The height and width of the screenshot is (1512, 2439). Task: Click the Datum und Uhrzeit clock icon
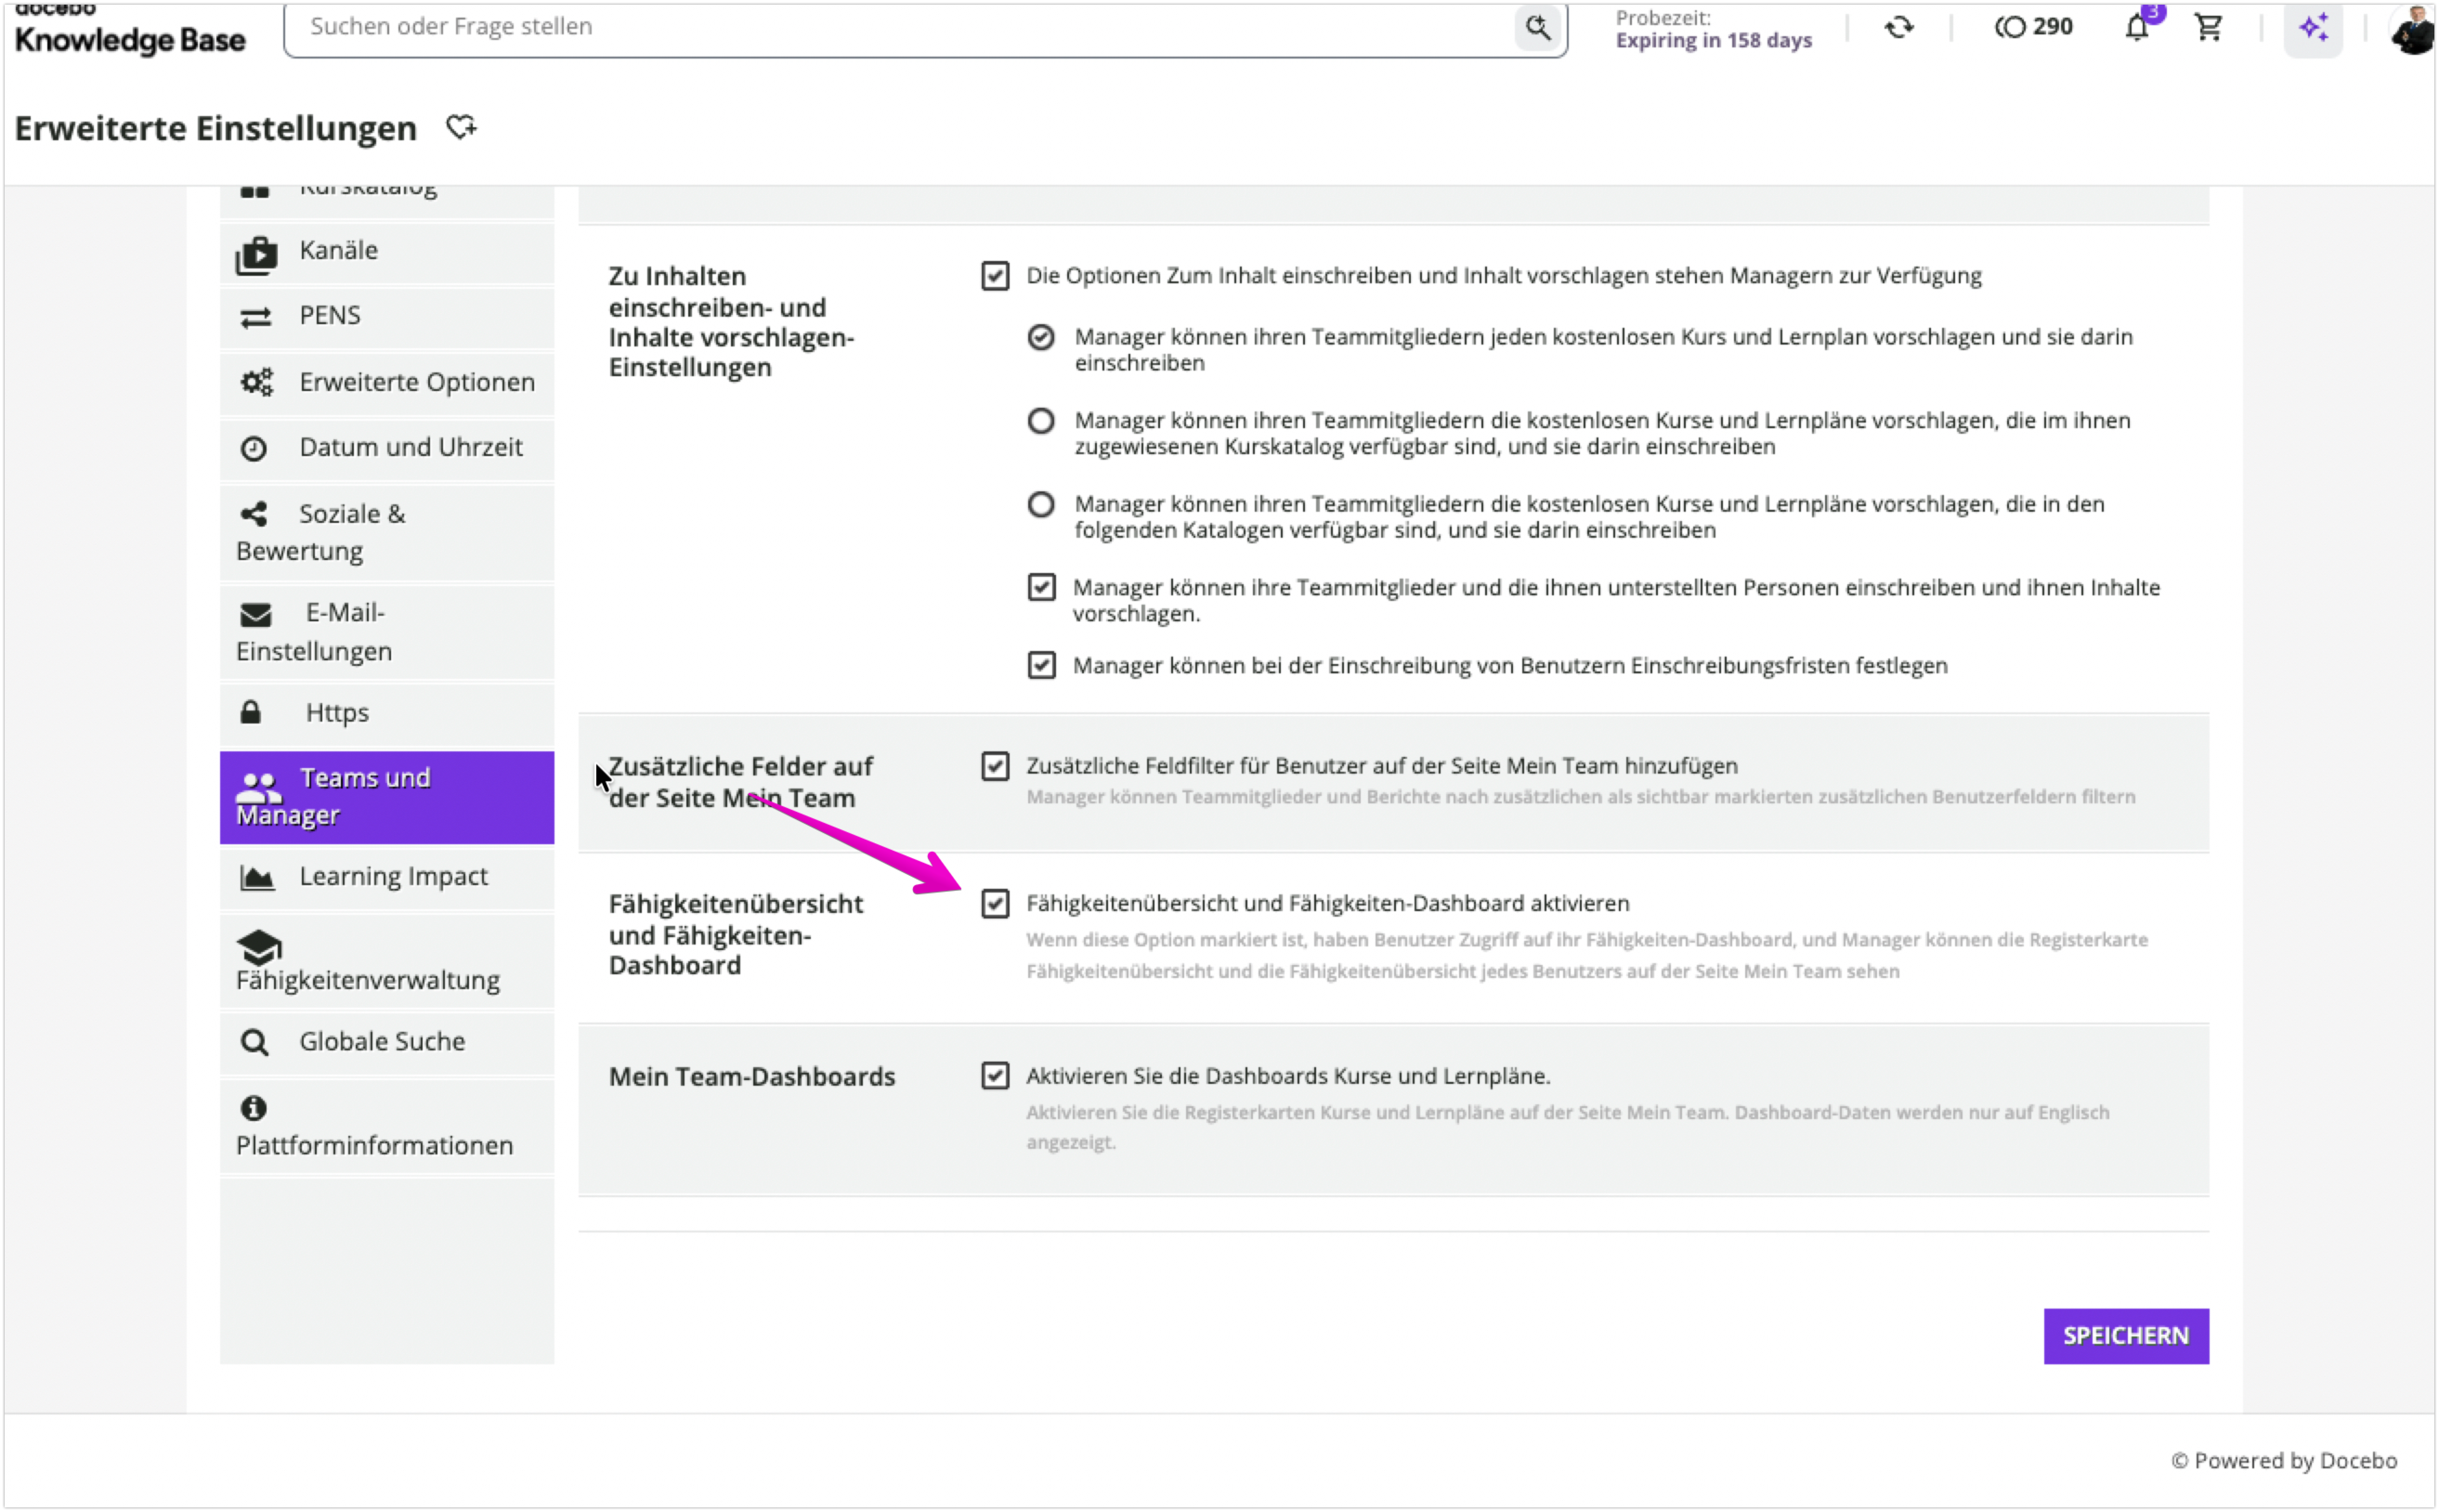point(254,448)
